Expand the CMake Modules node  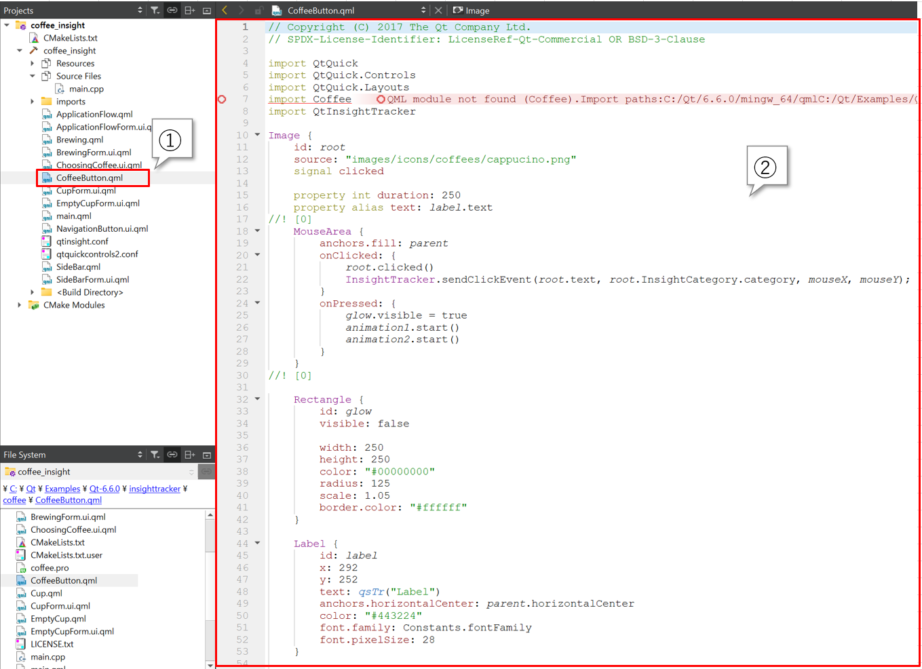click(20, 305)
